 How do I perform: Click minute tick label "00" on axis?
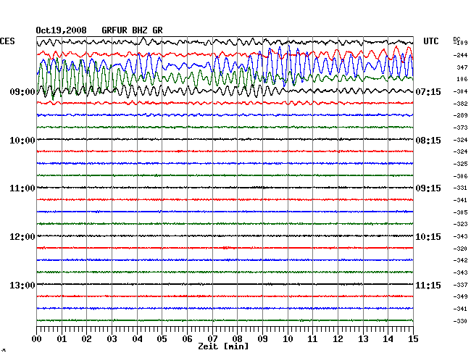pyautogui.click(x=37, y=339)
